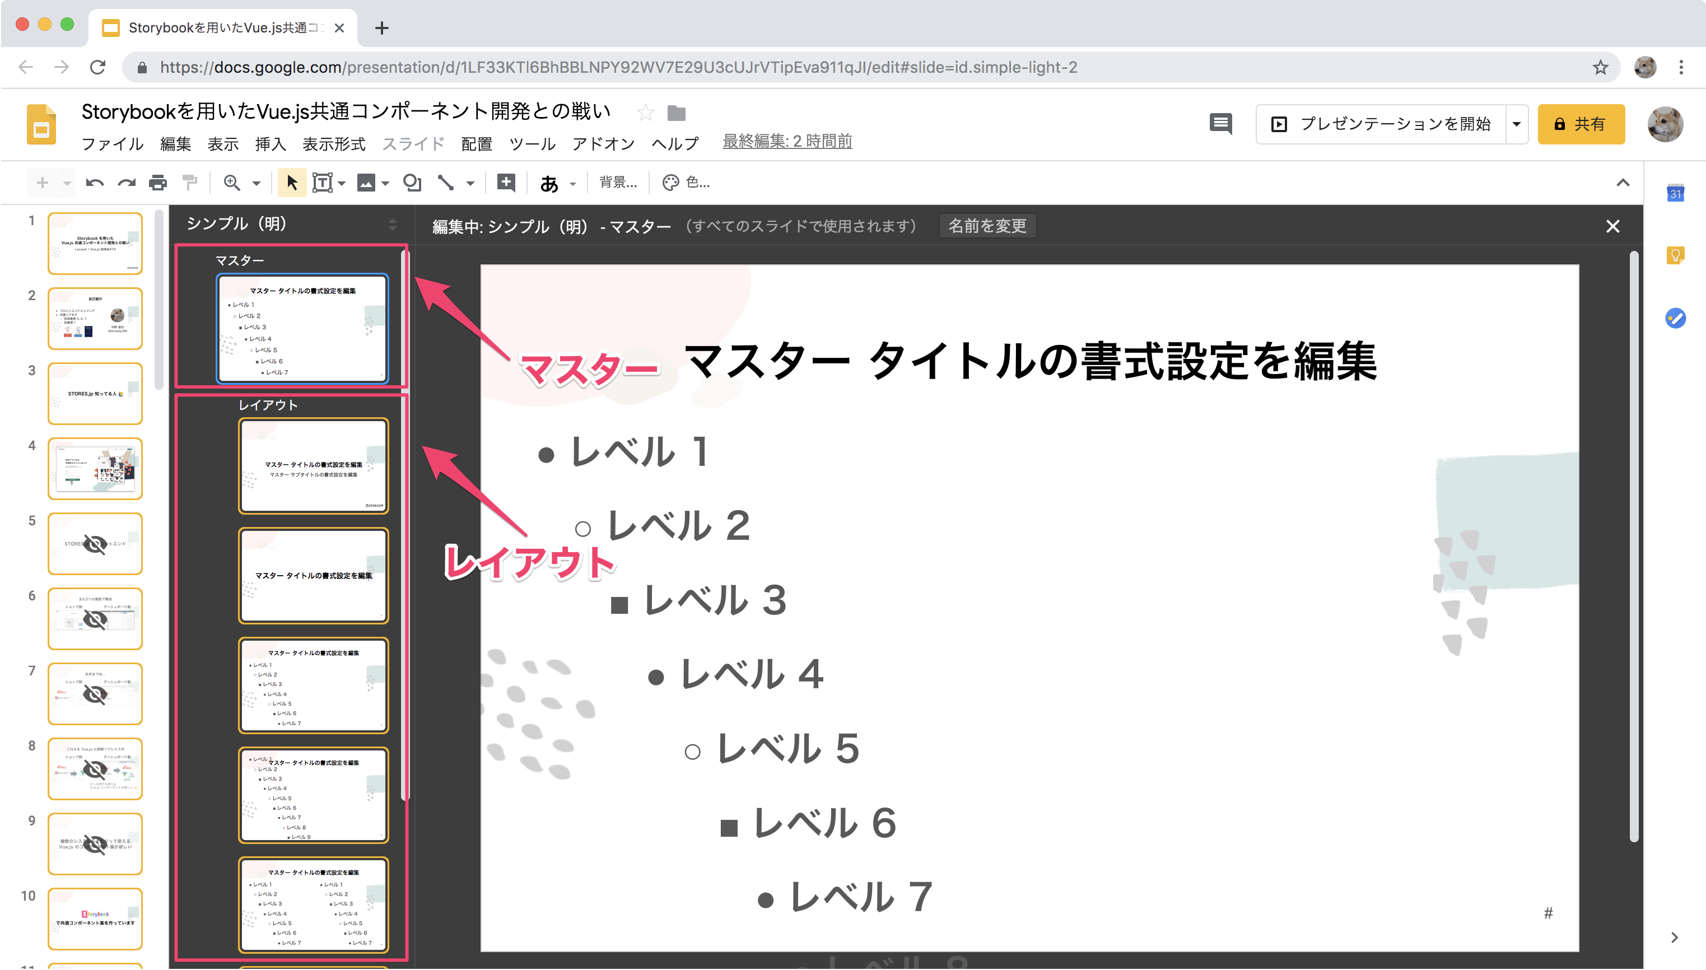Reload the browser page
Viewport: 1706px width, 970px height.
pyautogui.click(x=98, y=67)
